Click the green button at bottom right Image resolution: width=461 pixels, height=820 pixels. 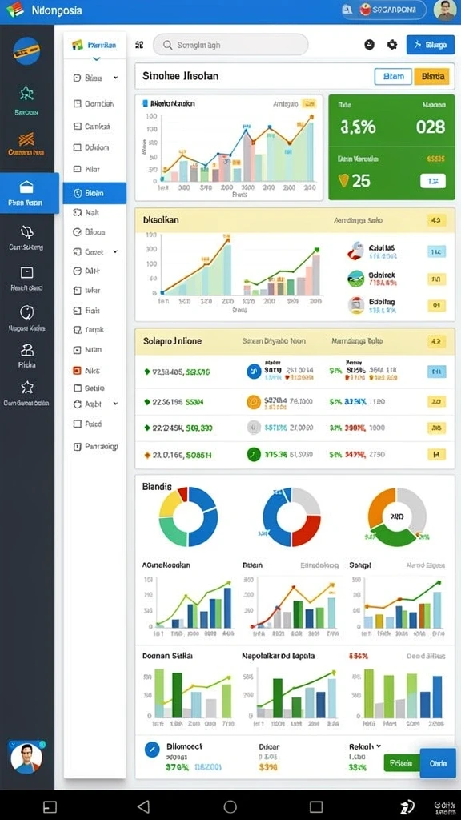[402, 763]
